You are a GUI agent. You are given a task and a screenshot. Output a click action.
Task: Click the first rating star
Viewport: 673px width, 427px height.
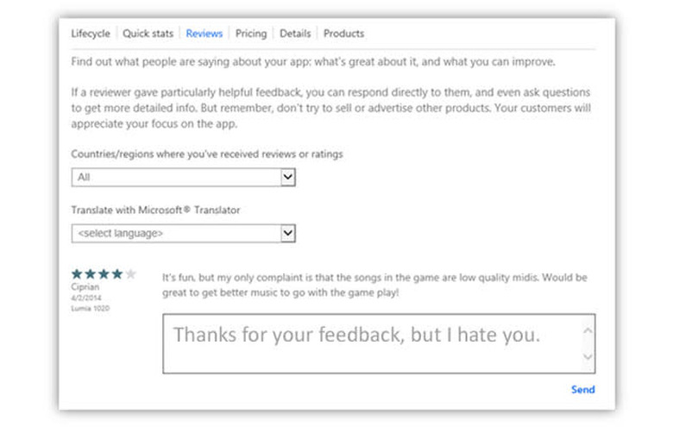click(x=77, y=273)
